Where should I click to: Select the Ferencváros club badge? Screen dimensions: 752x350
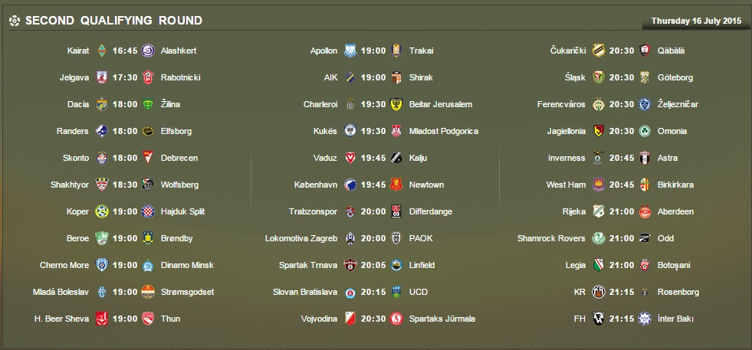(x=598, y=104)
